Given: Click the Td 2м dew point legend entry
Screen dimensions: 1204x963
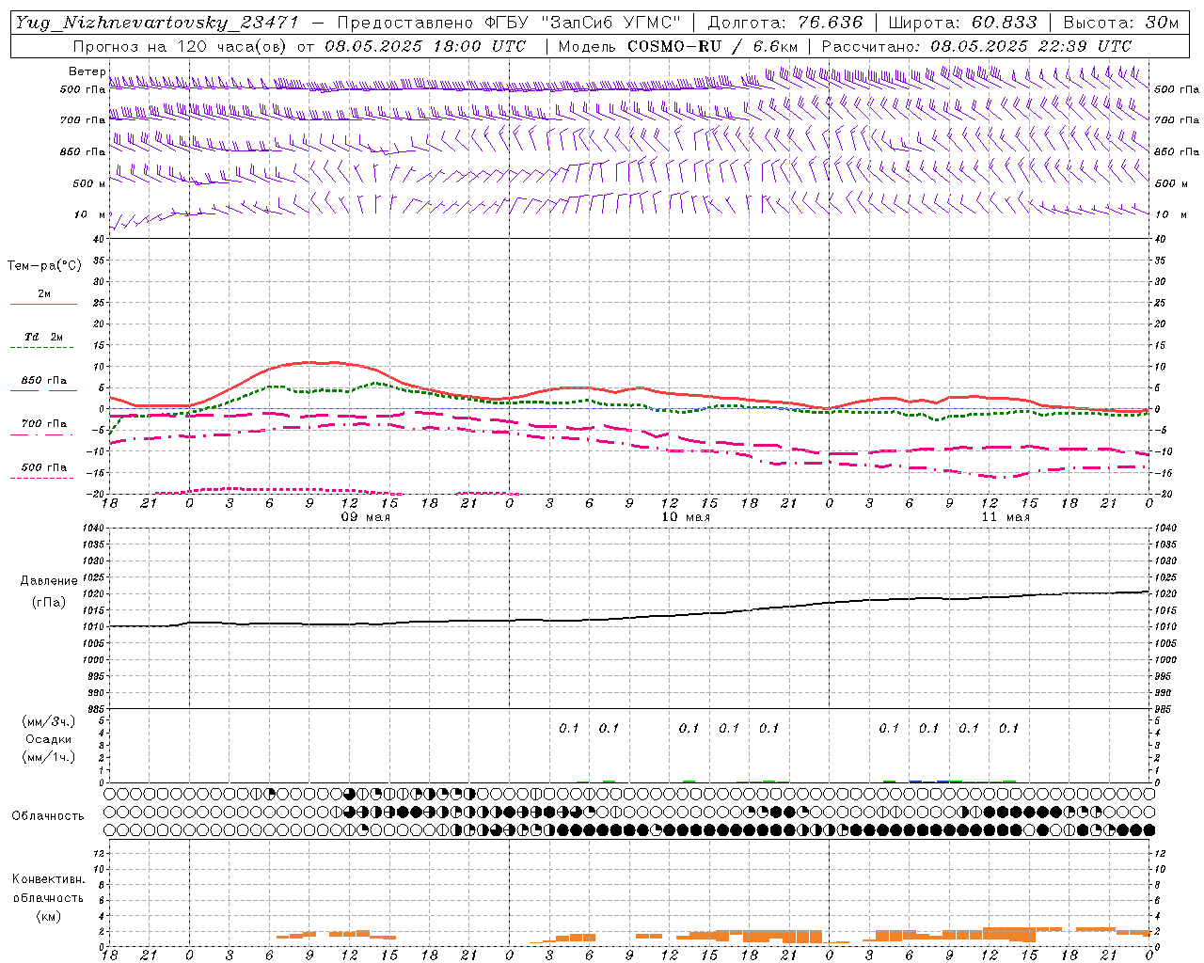Looking at the screenshot, I should 44,337.
